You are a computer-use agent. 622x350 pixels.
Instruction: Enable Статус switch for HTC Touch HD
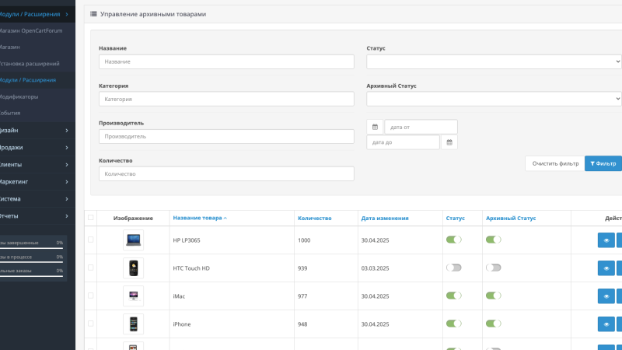pyautogui.click(x=454, y=268)
